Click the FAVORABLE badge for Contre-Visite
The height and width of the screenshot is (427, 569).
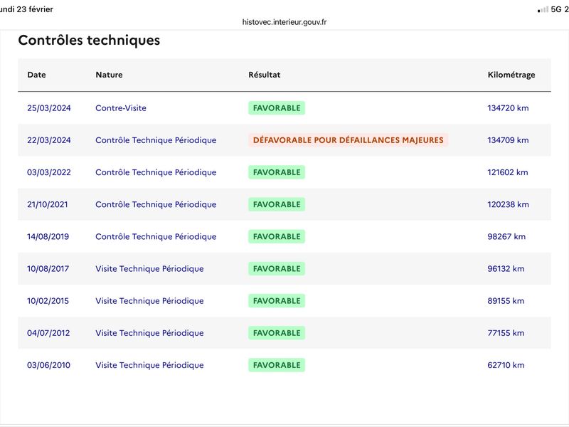tap(277, 108)
